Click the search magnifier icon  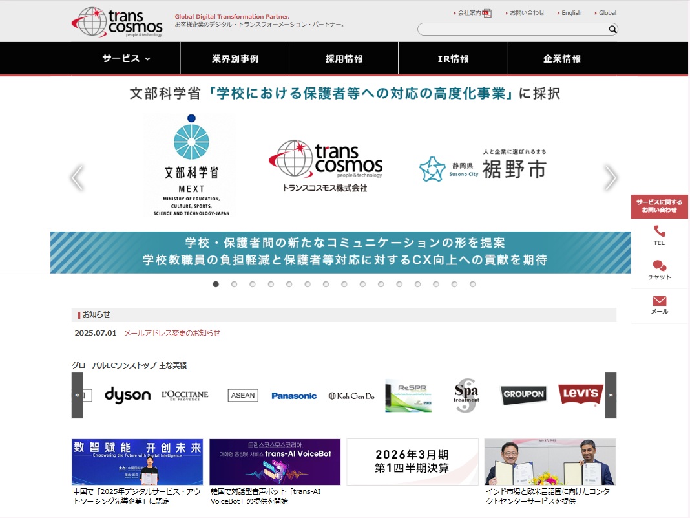pyautogui.click(x=612, y=29)
